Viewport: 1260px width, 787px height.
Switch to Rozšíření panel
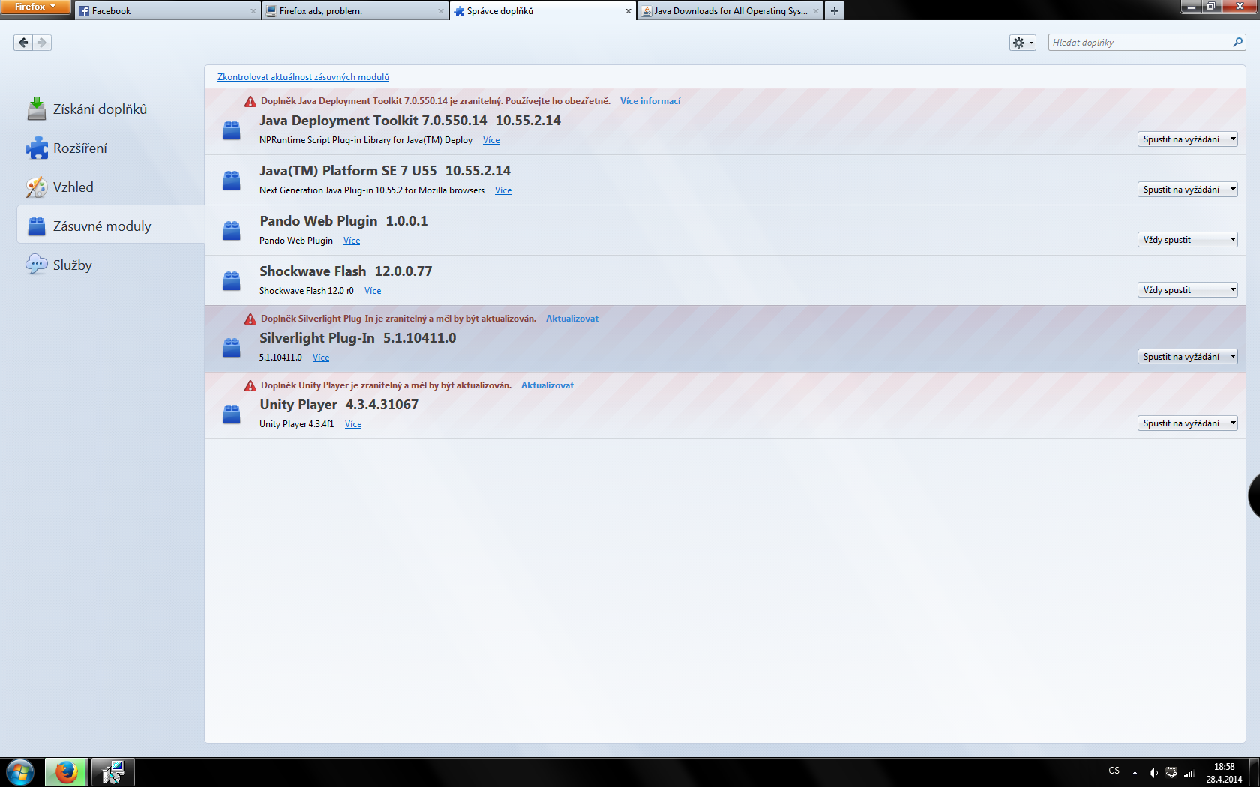110,148
